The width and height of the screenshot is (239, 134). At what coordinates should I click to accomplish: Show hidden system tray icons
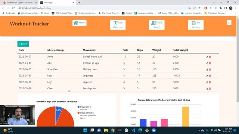point(199,130)
